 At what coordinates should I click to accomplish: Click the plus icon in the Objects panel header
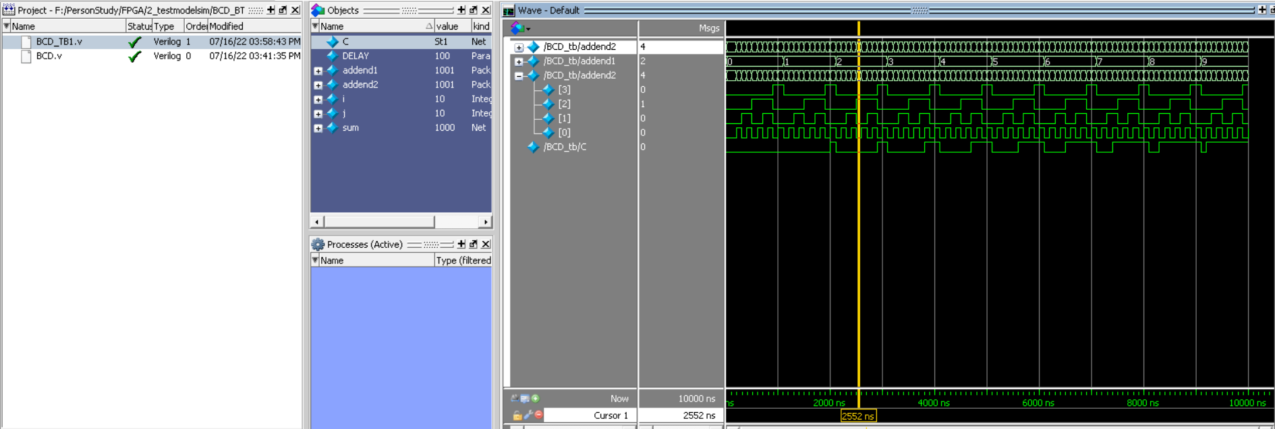point(461,10)
